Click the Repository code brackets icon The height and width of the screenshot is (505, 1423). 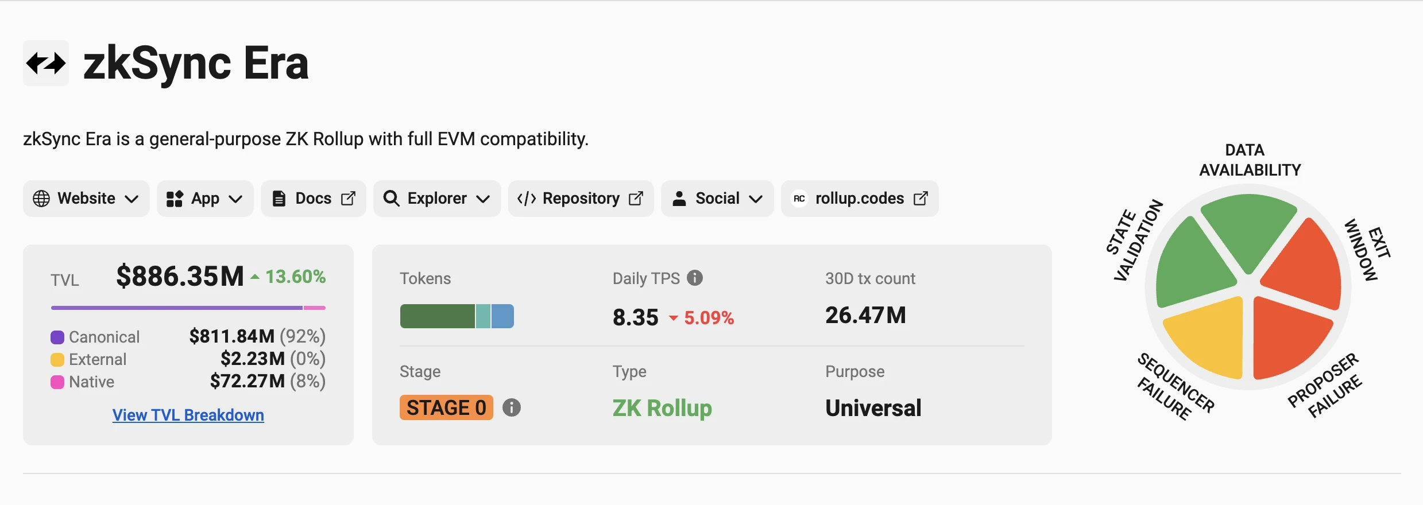526,199
